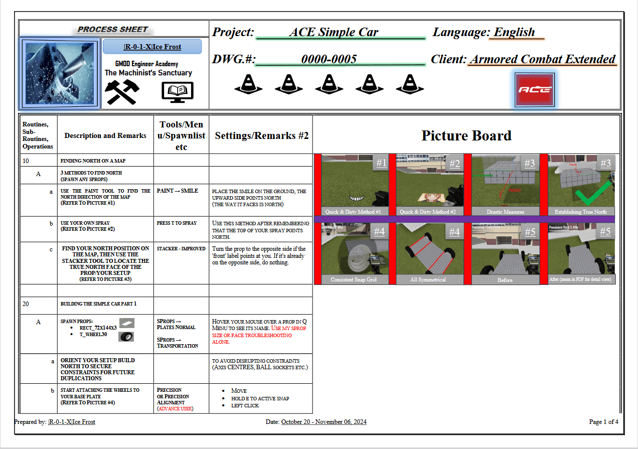Click the T_WHEEL30 wheel prop icon

[127, 337]
